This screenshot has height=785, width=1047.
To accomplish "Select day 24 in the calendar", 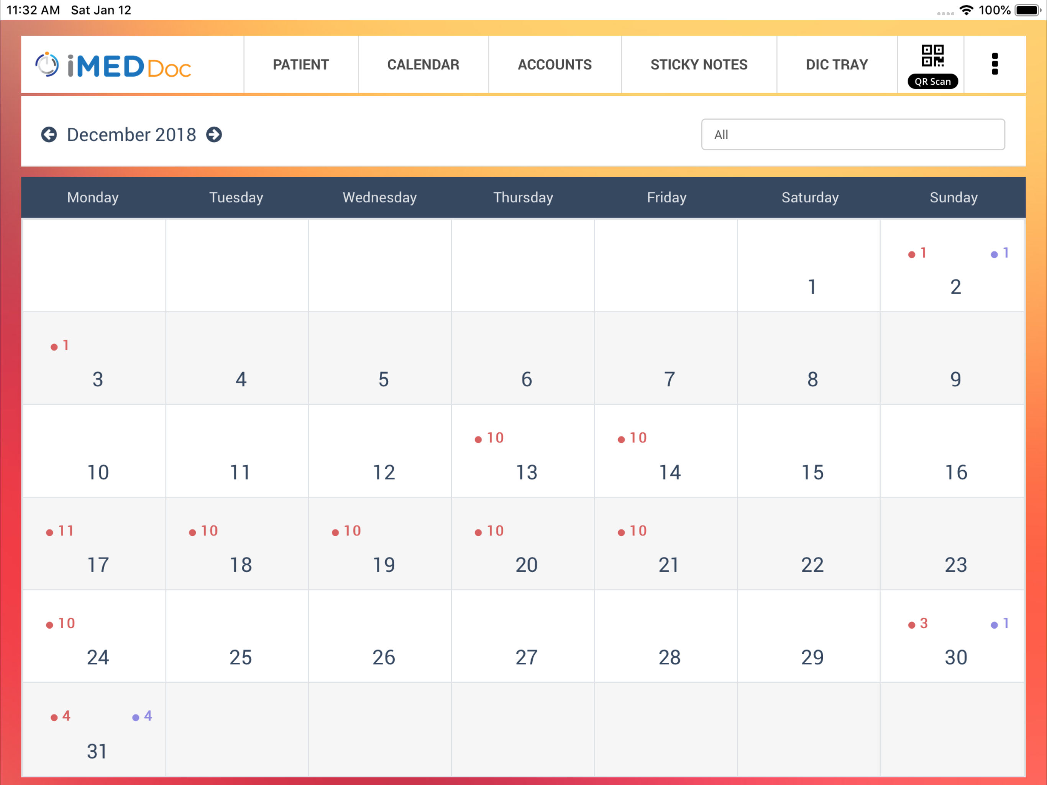I will tap(94, 636).
